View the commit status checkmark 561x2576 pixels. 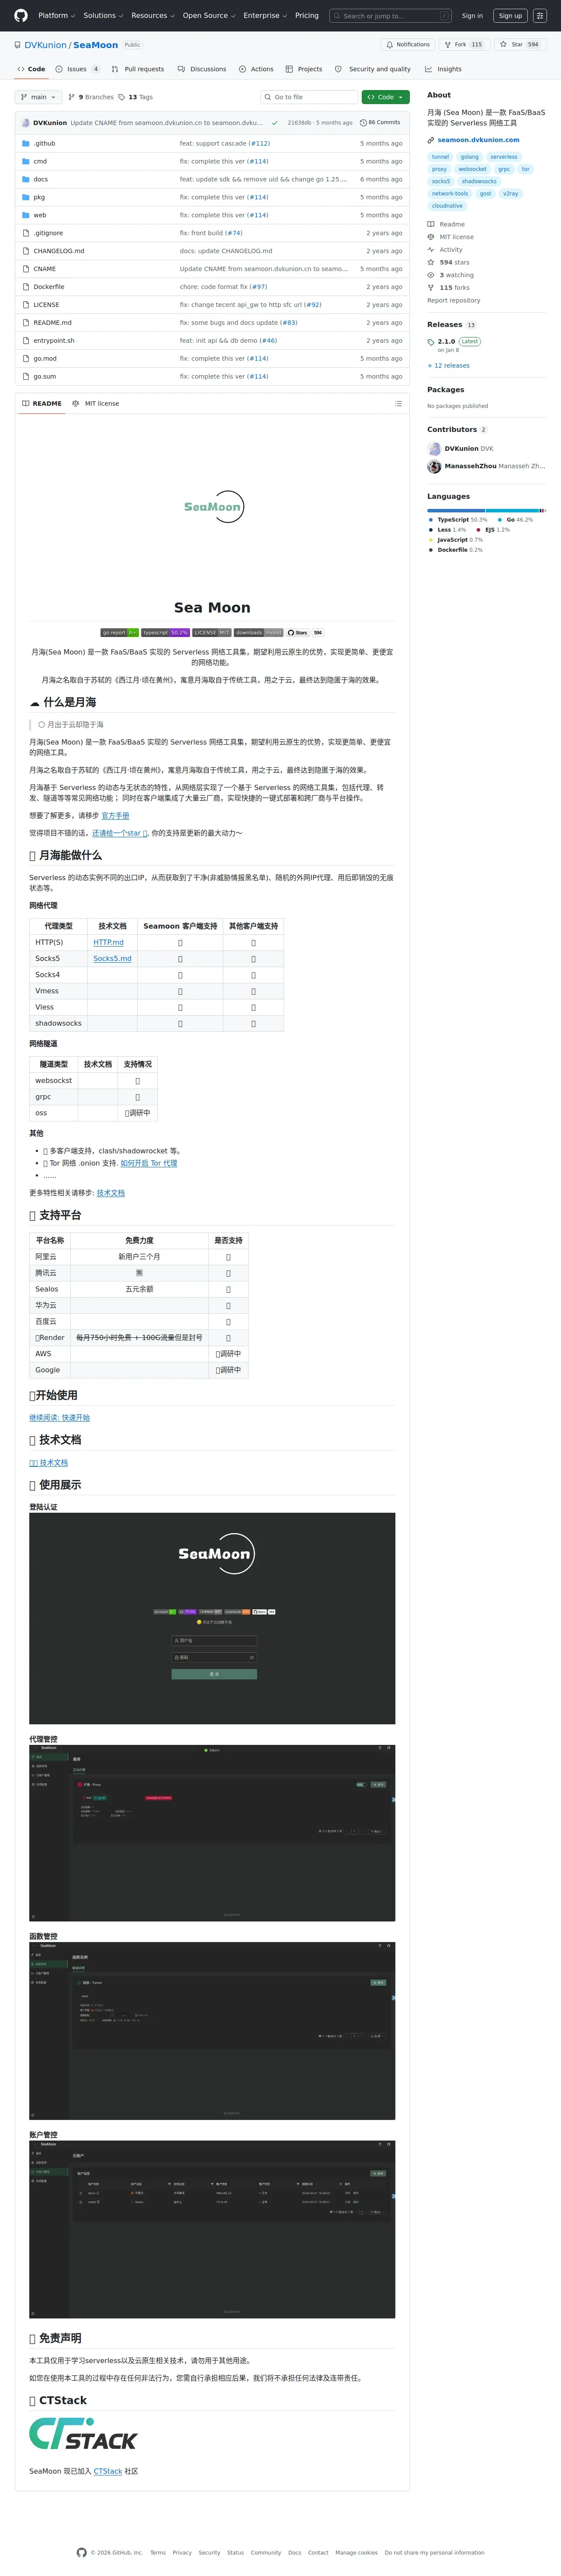click(275, 123)
